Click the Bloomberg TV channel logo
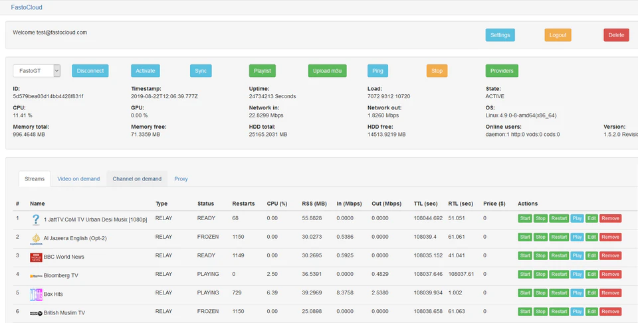Viewport: 638px width, 323px height. pyautogui.click(x=36, y=276)
